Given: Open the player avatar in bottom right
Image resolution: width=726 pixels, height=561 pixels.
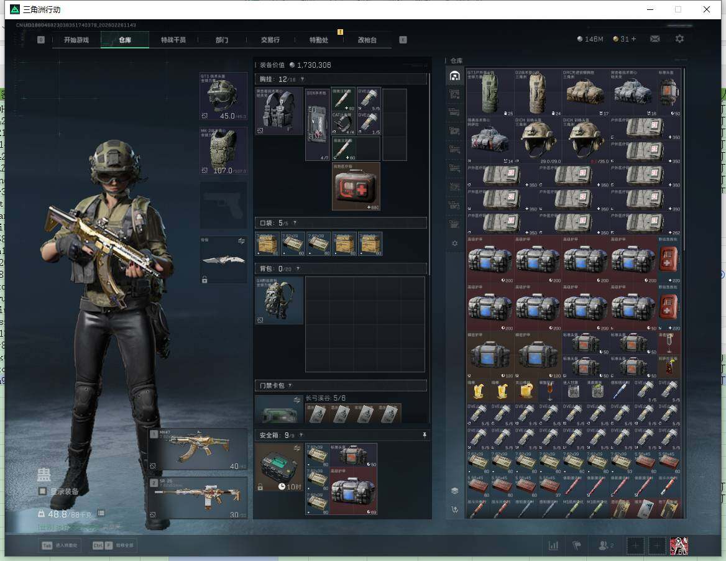Looking at the screenshot, I should [679, 545].
